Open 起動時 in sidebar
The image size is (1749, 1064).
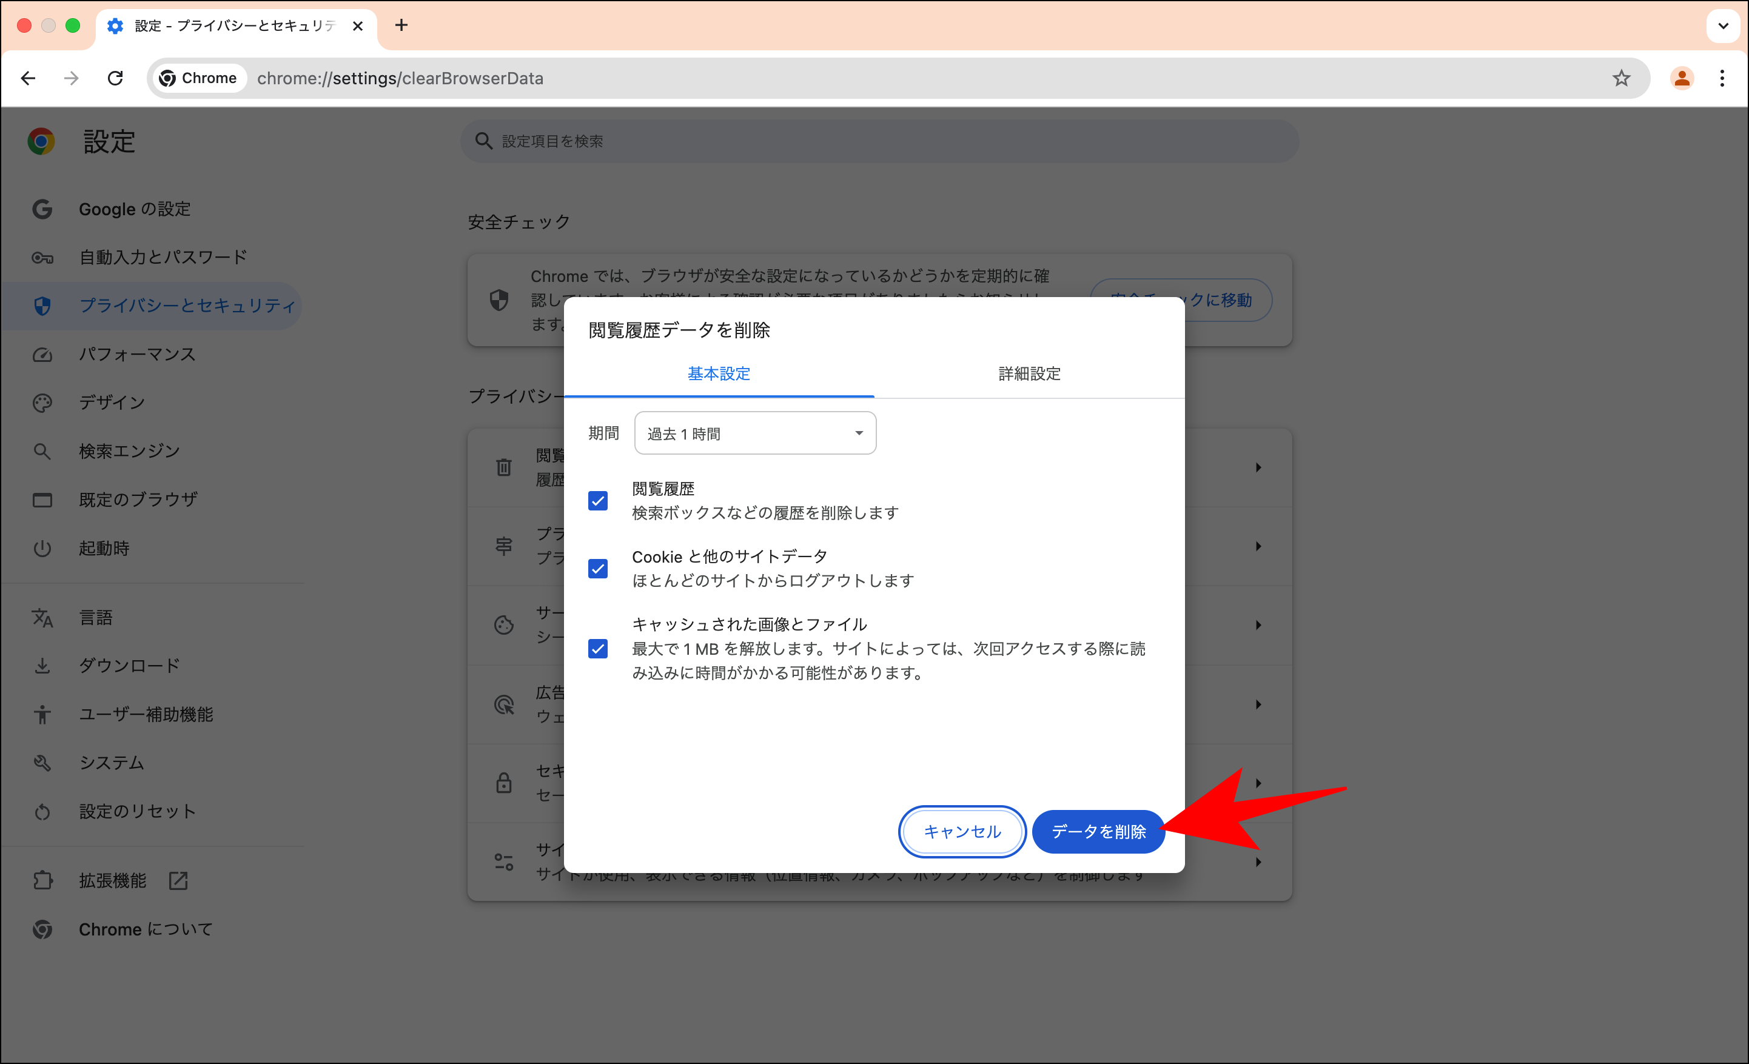coord(153,548)
